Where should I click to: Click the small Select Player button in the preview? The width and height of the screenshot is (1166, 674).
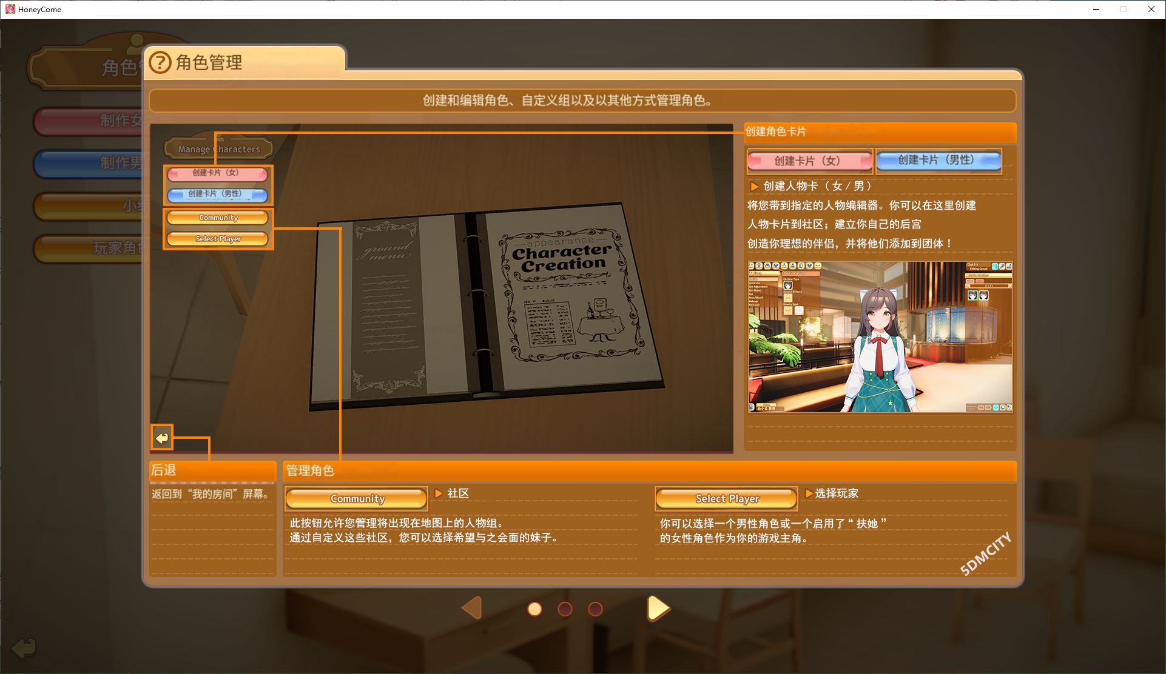[218, 239]
